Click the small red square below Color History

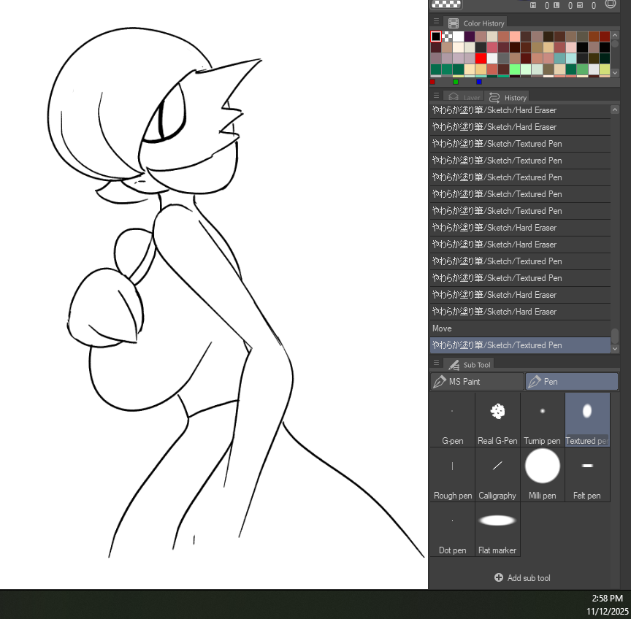coord(432,82)
